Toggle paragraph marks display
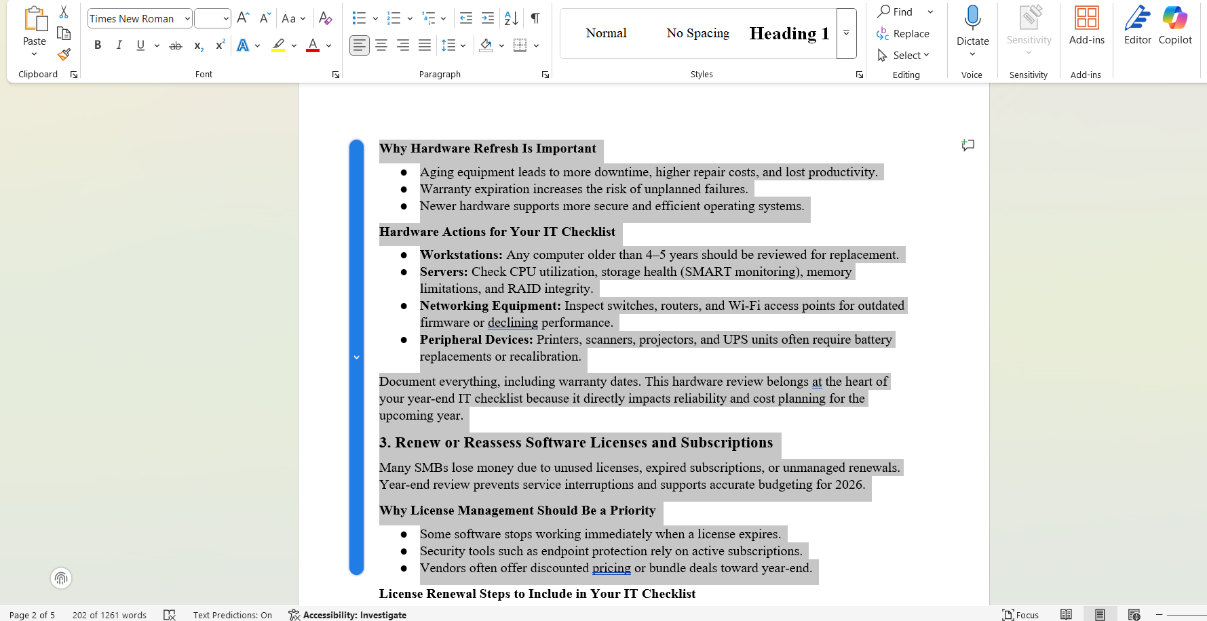 pos(535,18)
